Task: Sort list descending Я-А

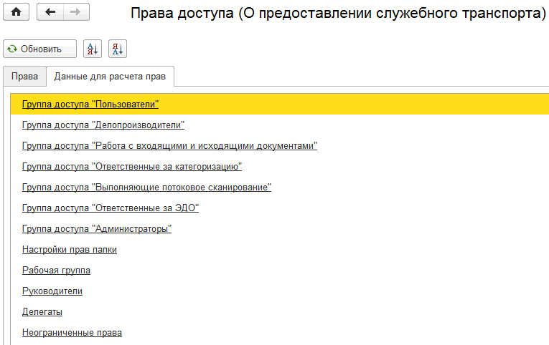Action: tap(118, 49)
